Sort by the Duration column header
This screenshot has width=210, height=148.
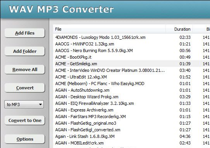(179, 29)
